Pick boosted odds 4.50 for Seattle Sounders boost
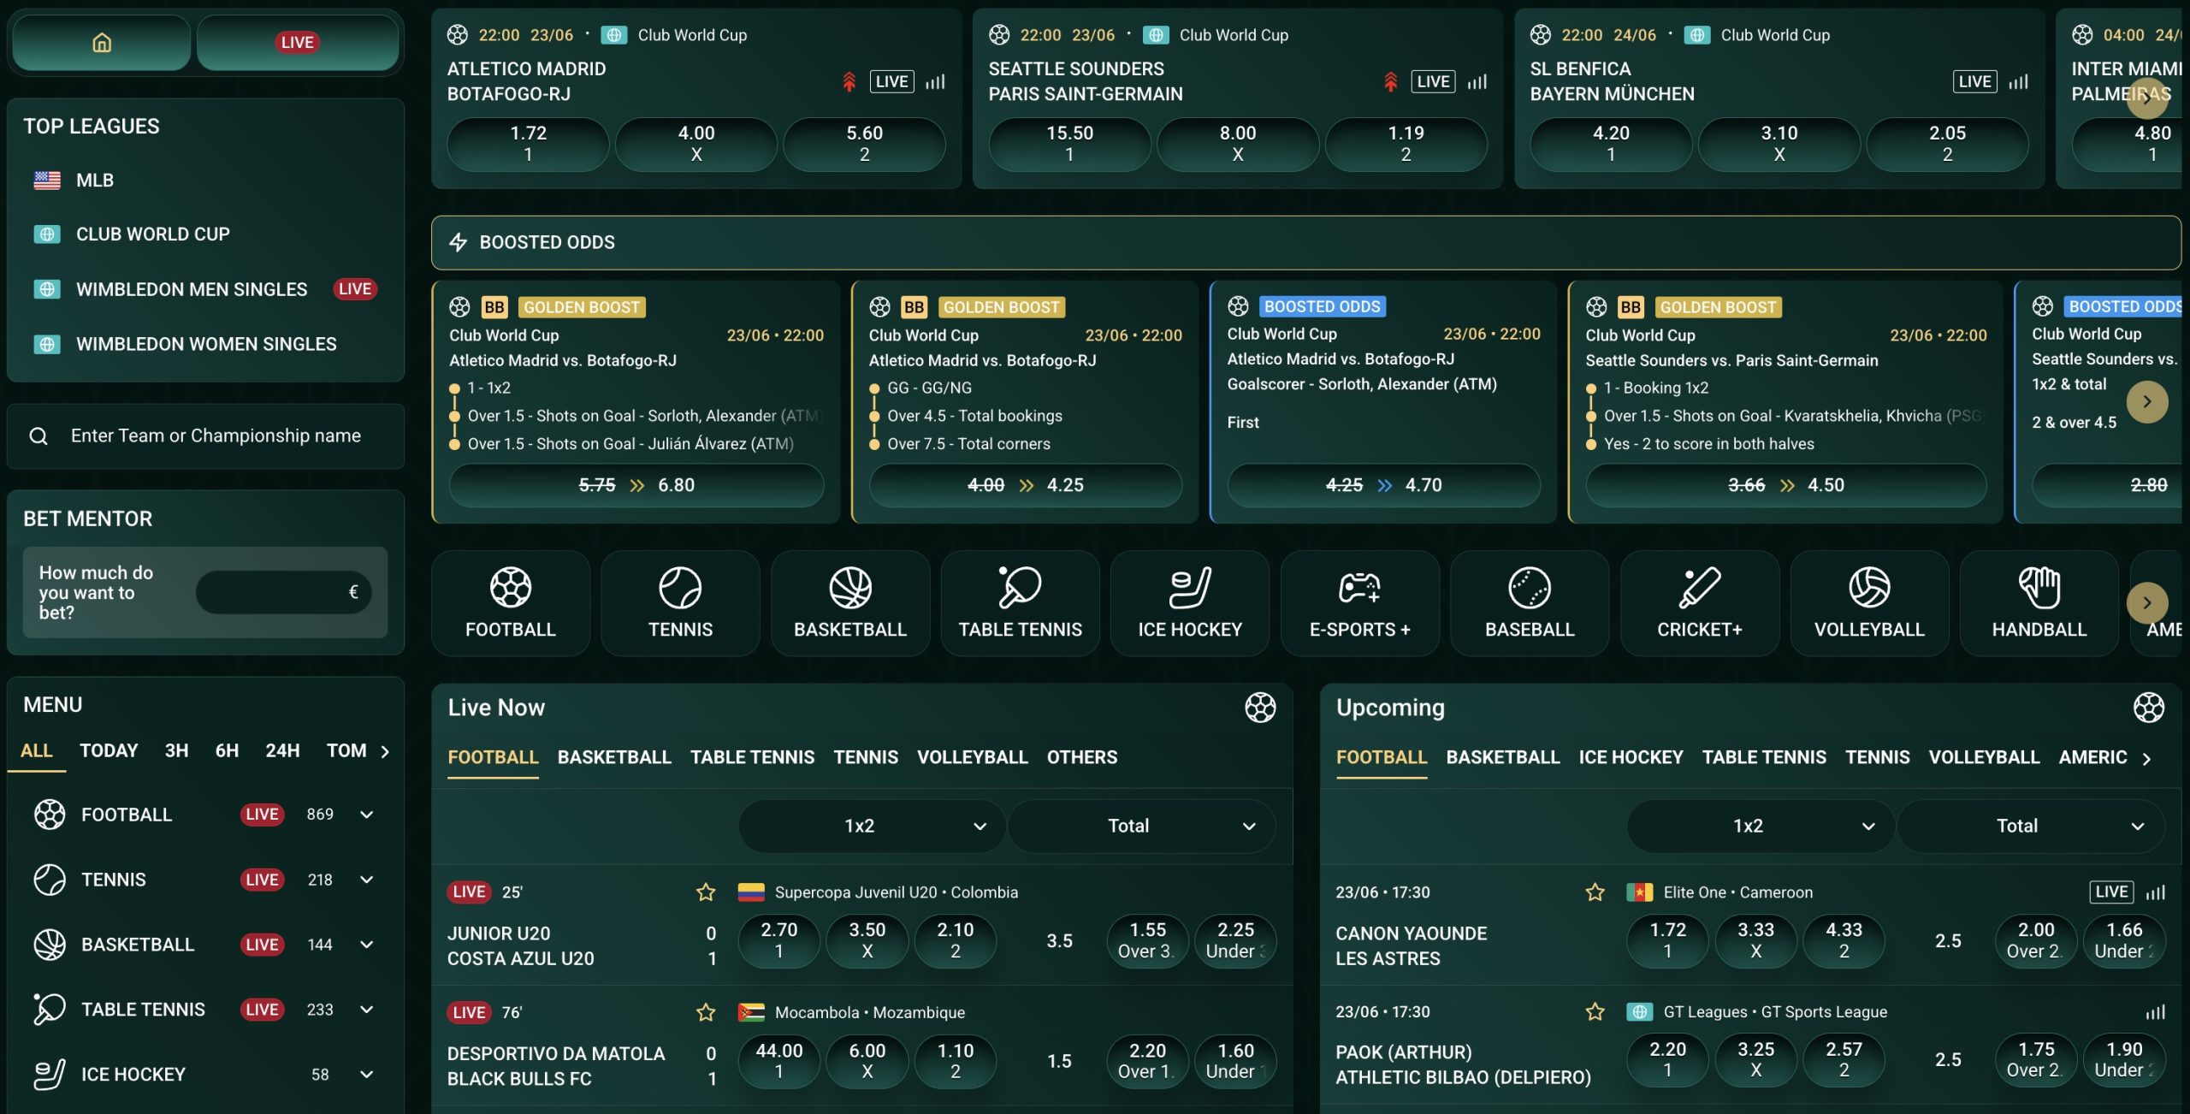Screen dimensions: 2190x1114 click(1786, 485)
